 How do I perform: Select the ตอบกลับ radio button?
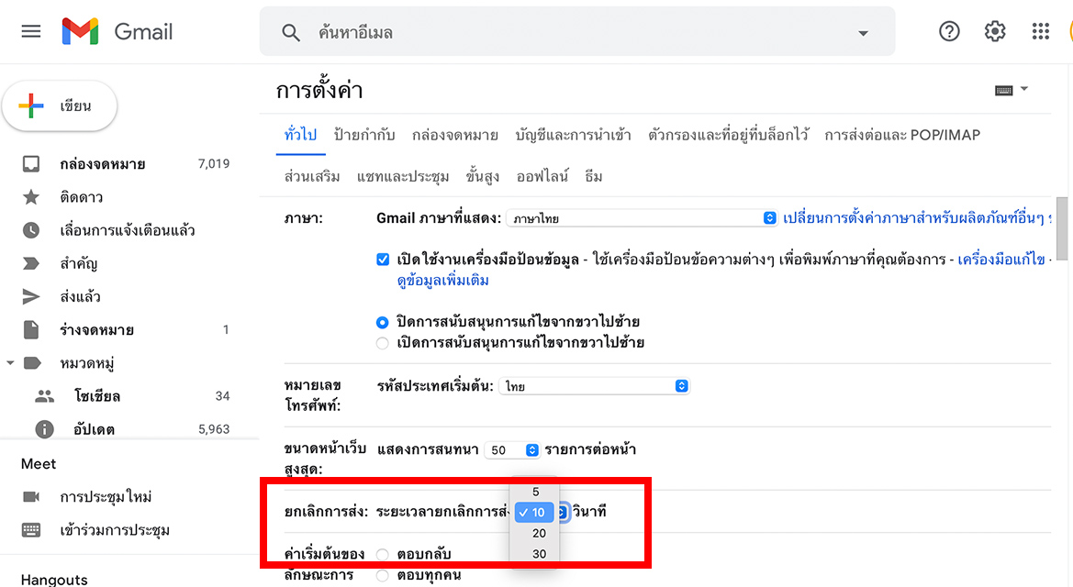(x=383, y=554)
